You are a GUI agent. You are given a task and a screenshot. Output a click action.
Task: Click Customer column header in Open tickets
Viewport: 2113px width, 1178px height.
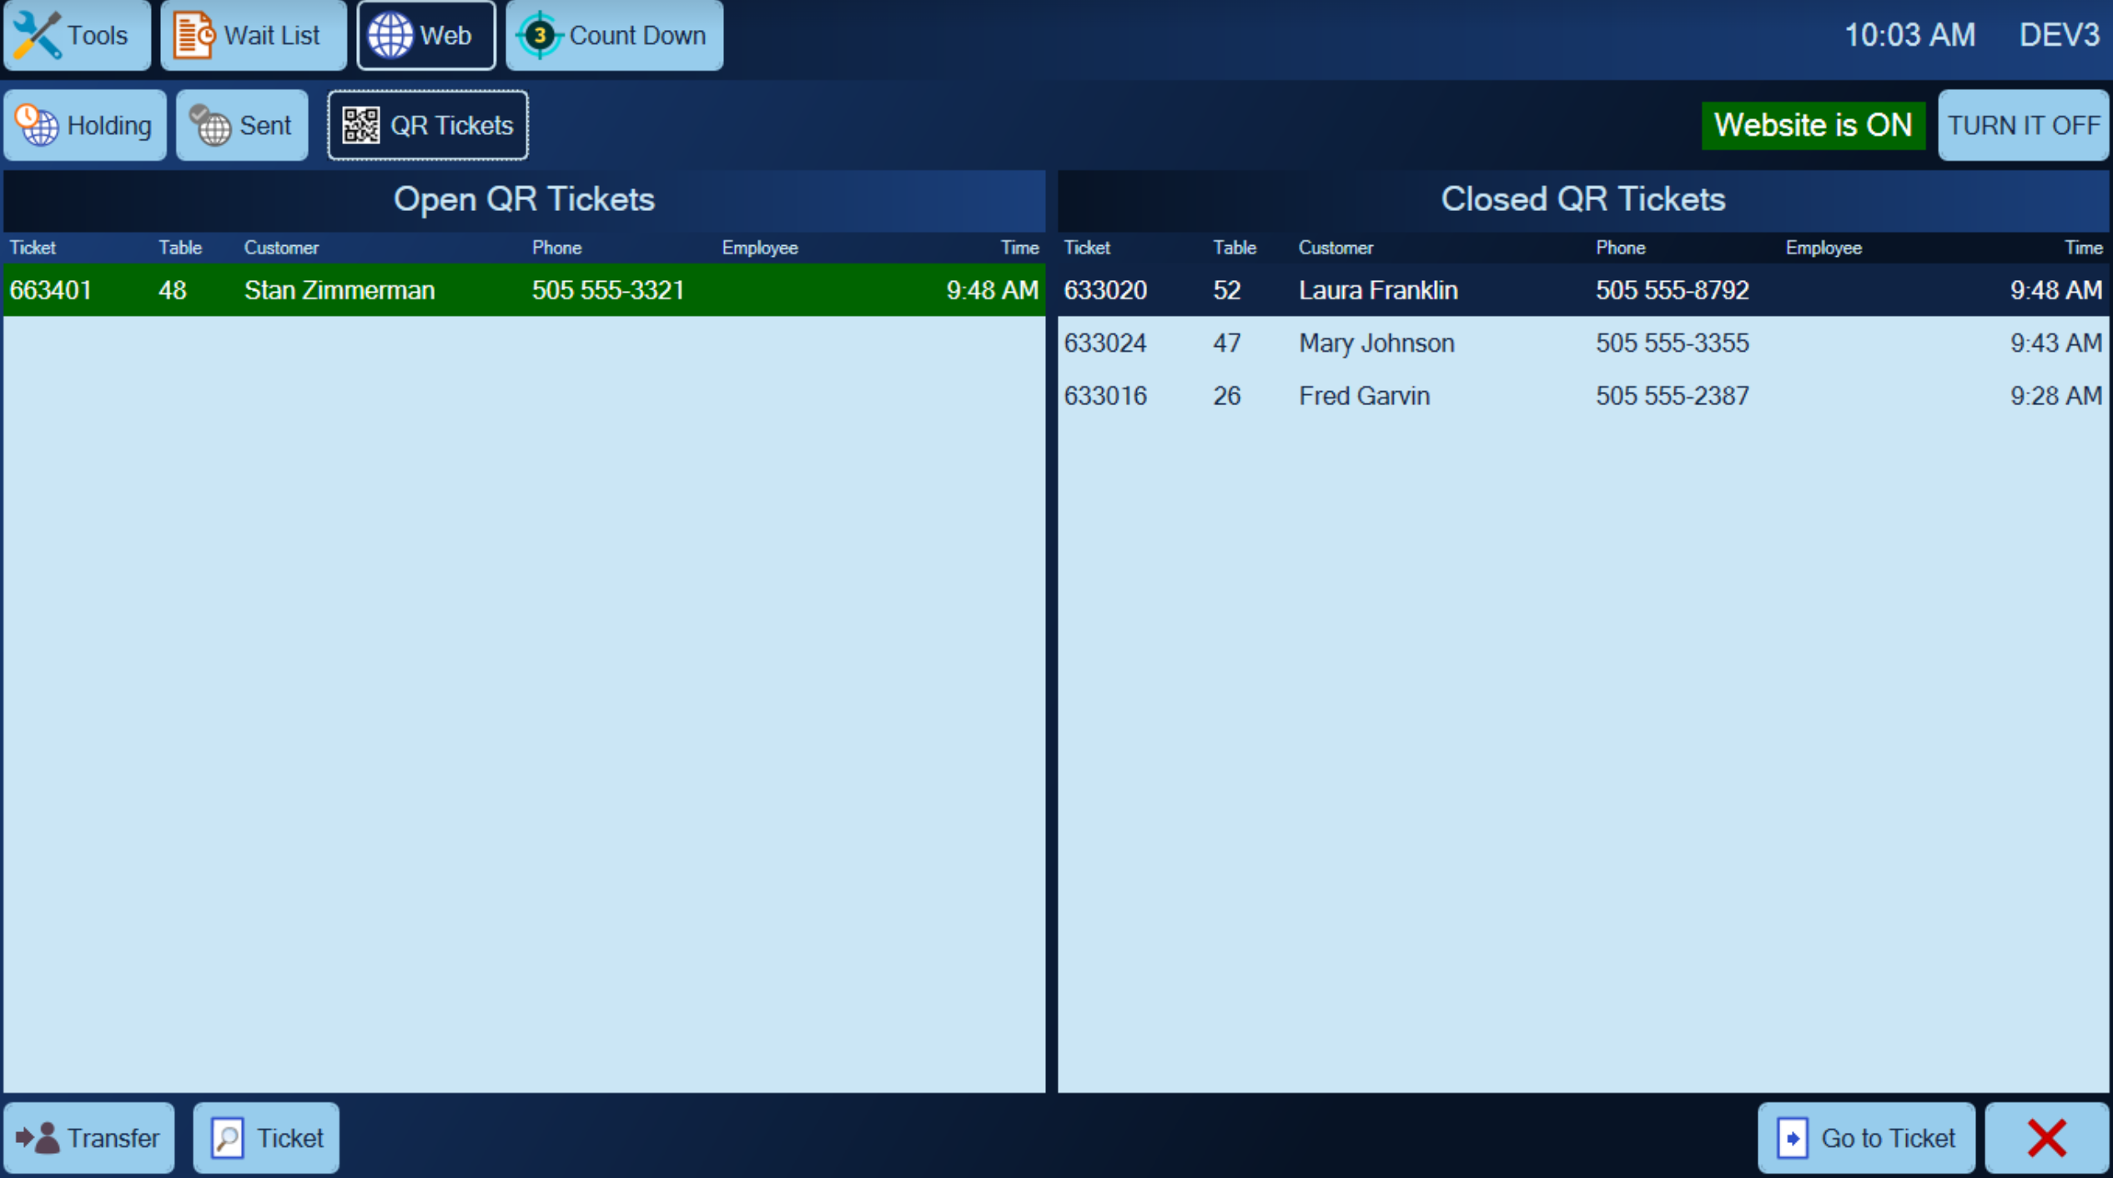281,248
